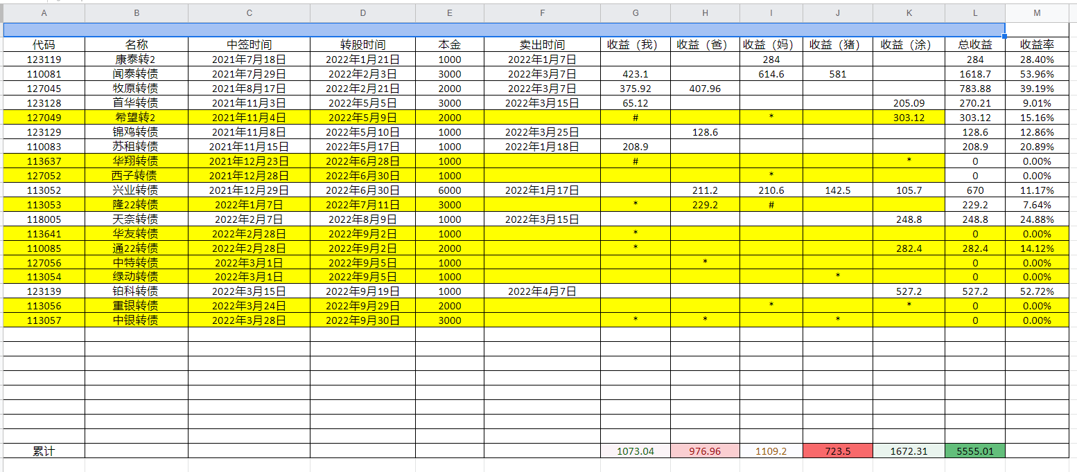Viewport: 1077px width, 472px height.
Task: Select the 首华转债 name cell
Action: 137,103
